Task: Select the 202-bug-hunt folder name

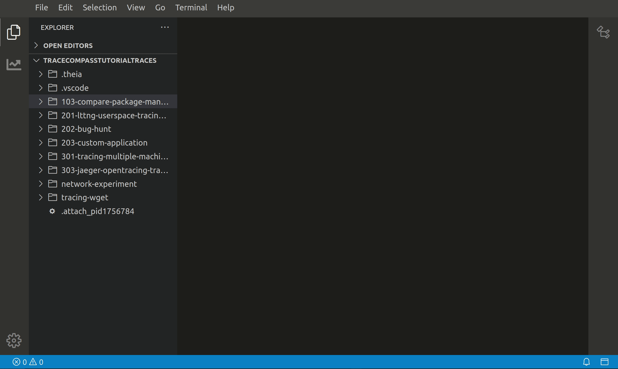Action: (86, 129)
